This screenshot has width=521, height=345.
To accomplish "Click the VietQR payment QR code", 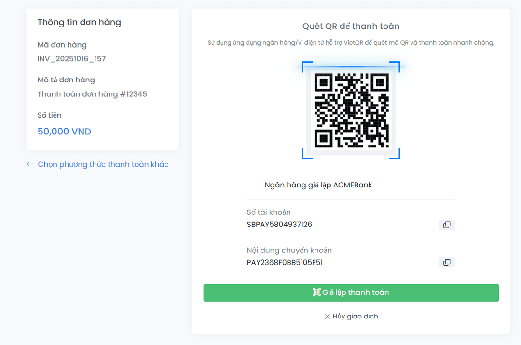I will click(351, 110).
